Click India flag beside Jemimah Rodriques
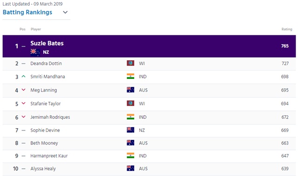Viewport: 298px width, 176px height. click(130, 117)
